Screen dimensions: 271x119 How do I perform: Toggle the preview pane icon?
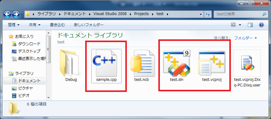click(x=250, y=25)
